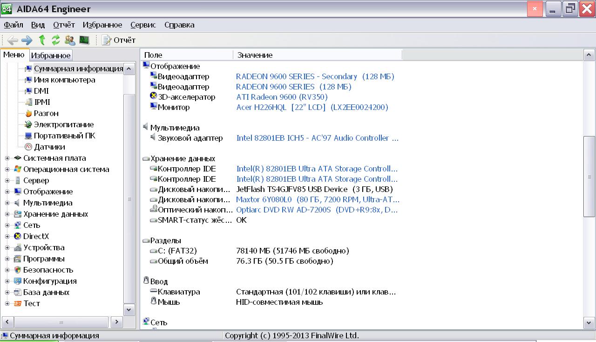Click tree horizontal scrollbar right arrow
Viewport: 596px width, 342px height.
(117, 321)
